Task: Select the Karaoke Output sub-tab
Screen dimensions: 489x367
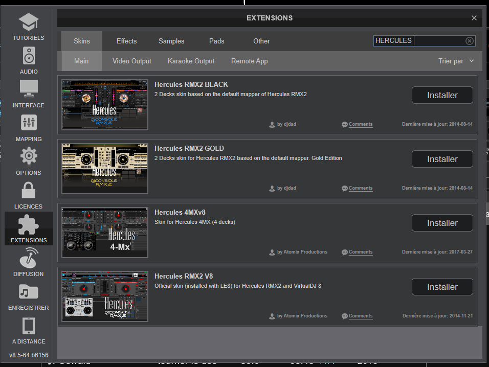Action: tap(191, 61)
